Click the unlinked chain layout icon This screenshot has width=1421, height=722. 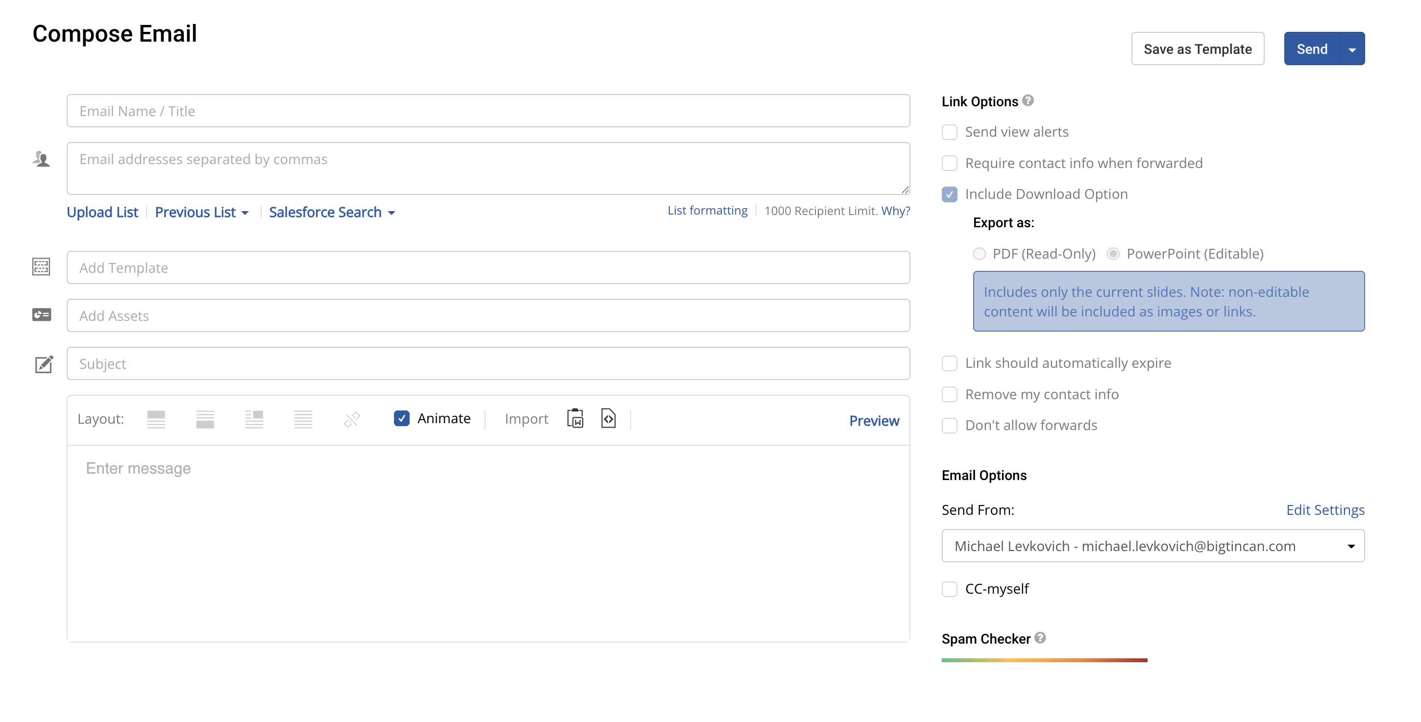(352, 419)
